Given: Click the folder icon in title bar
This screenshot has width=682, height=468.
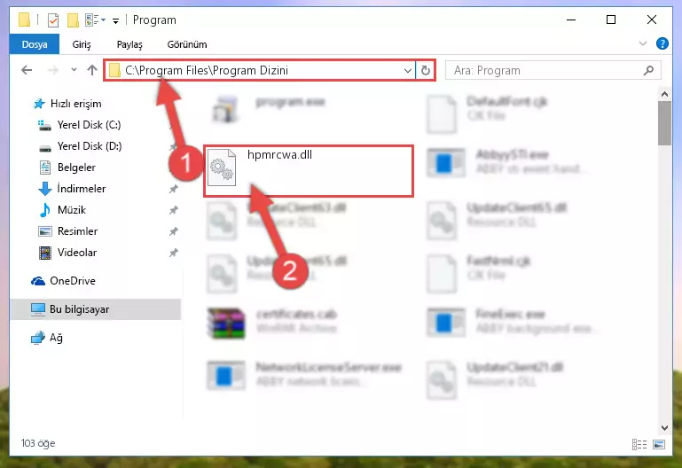Looking at the screenshot, I should (x=24, y=20).
